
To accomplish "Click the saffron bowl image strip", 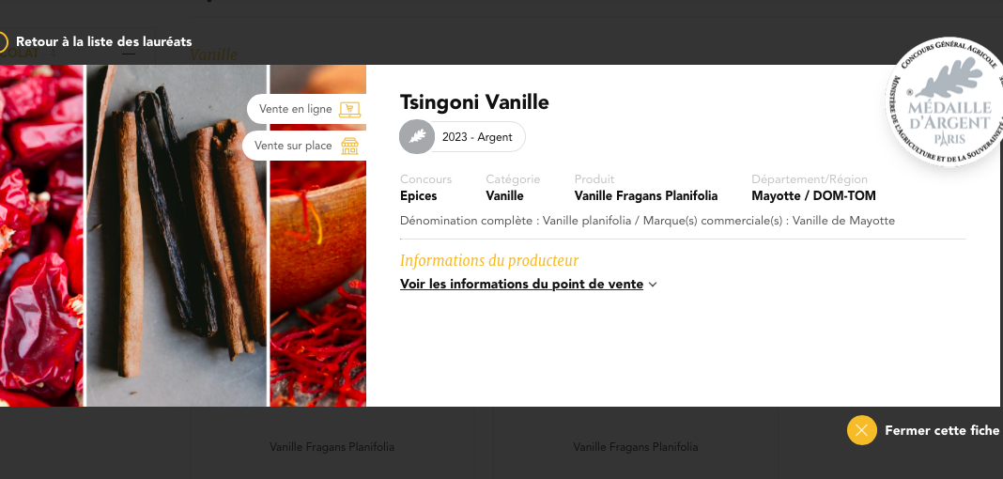I will (318, 282).
